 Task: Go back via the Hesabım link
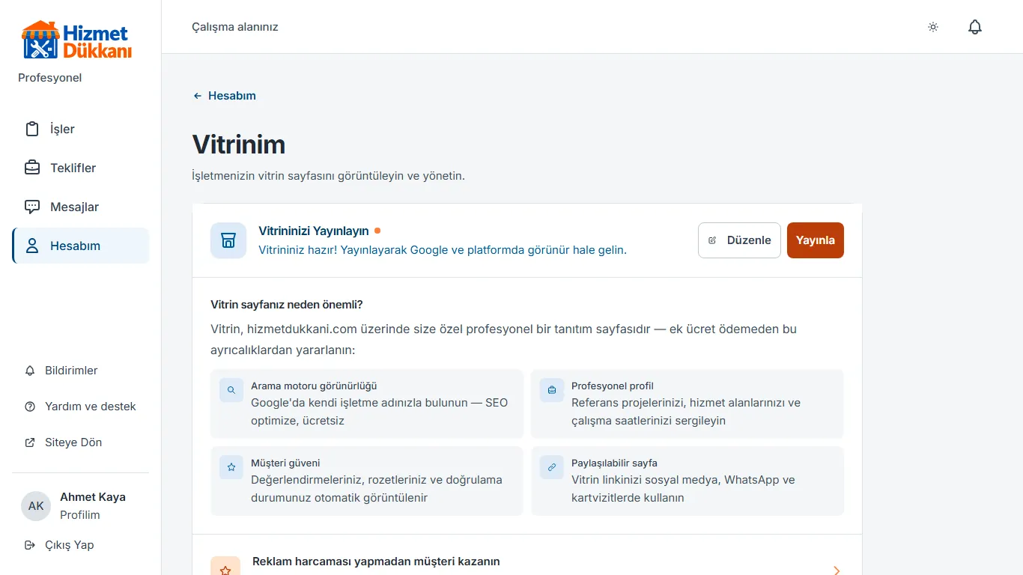click(225, 96)
